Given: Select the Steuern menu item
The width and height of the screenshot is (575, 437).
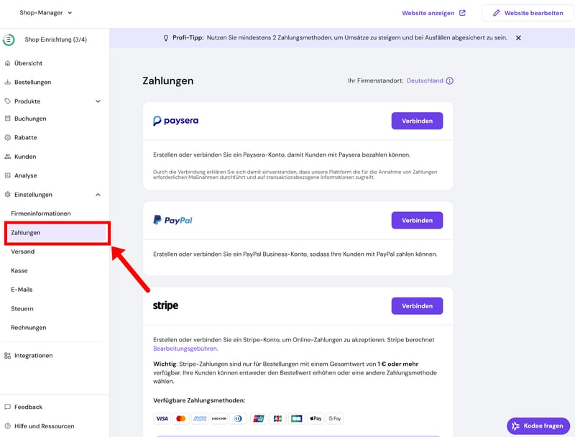Looking at the screenshot, I should [22, 308].
